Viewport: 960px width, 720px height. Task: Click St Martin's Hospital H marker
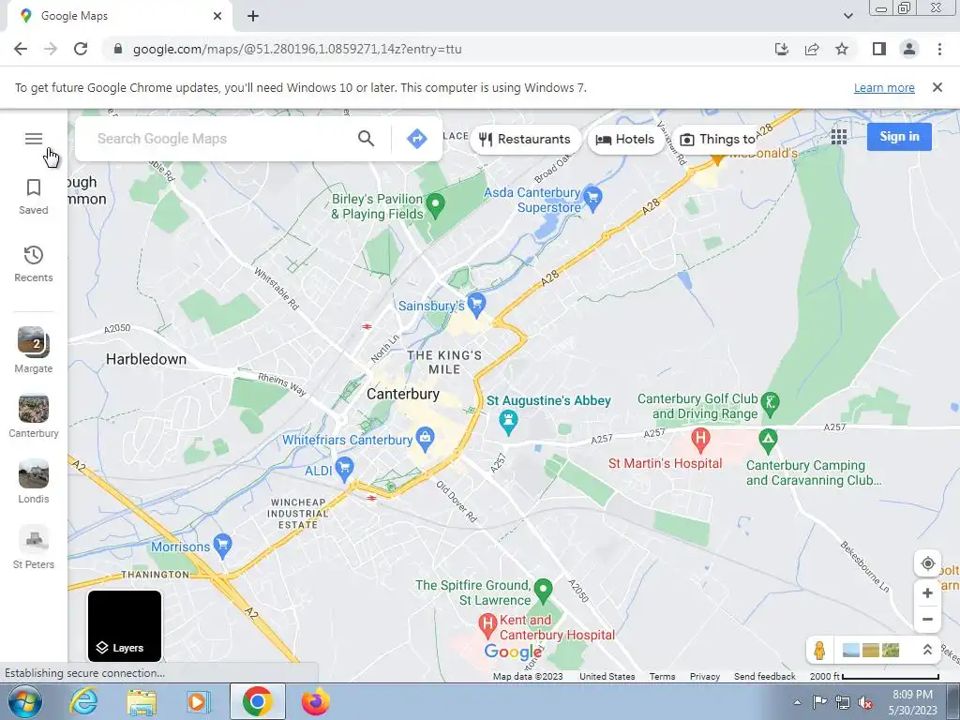[700, 439]
